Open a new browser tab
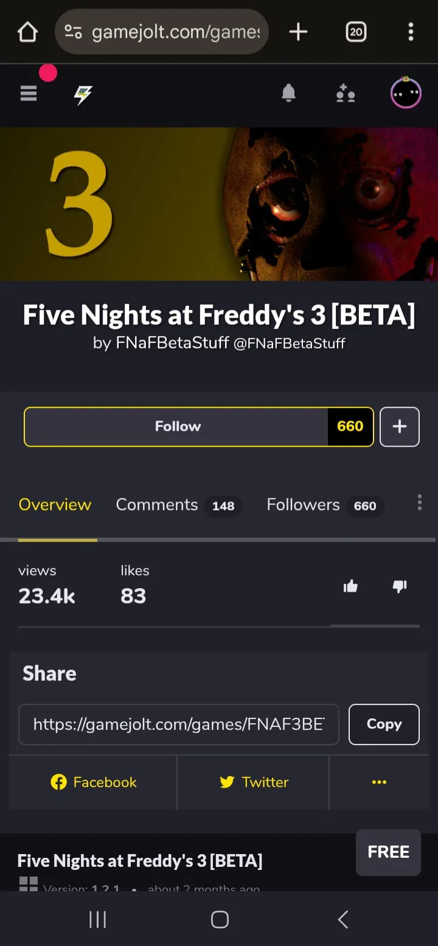The width and height of the screenshot is (438, 946). [x=298, y=32]
